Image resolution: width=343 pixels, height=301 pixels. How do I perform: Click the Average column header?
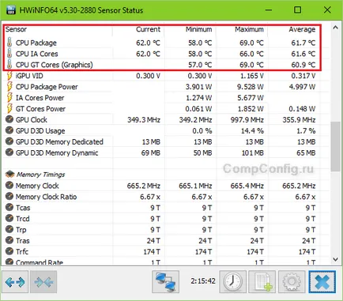(x=302, y=29)
